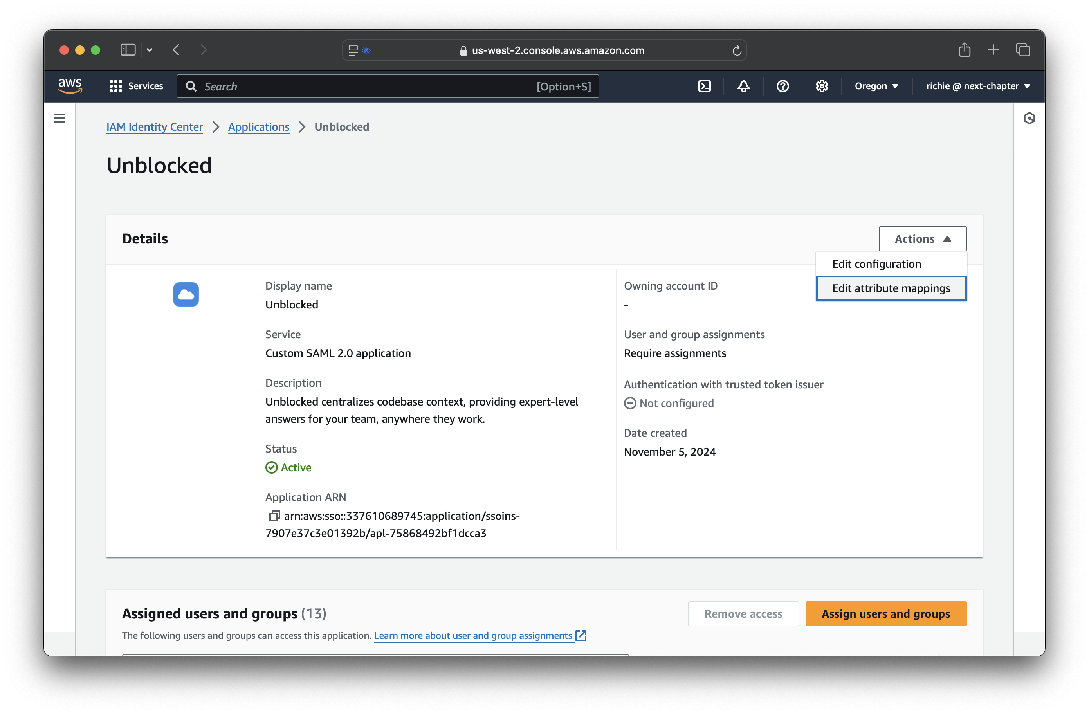Toggle the left navigation hamburger menu
The height and width of the screenshot is (714, 1089).
pyautogui.click(x=59, y=119)
